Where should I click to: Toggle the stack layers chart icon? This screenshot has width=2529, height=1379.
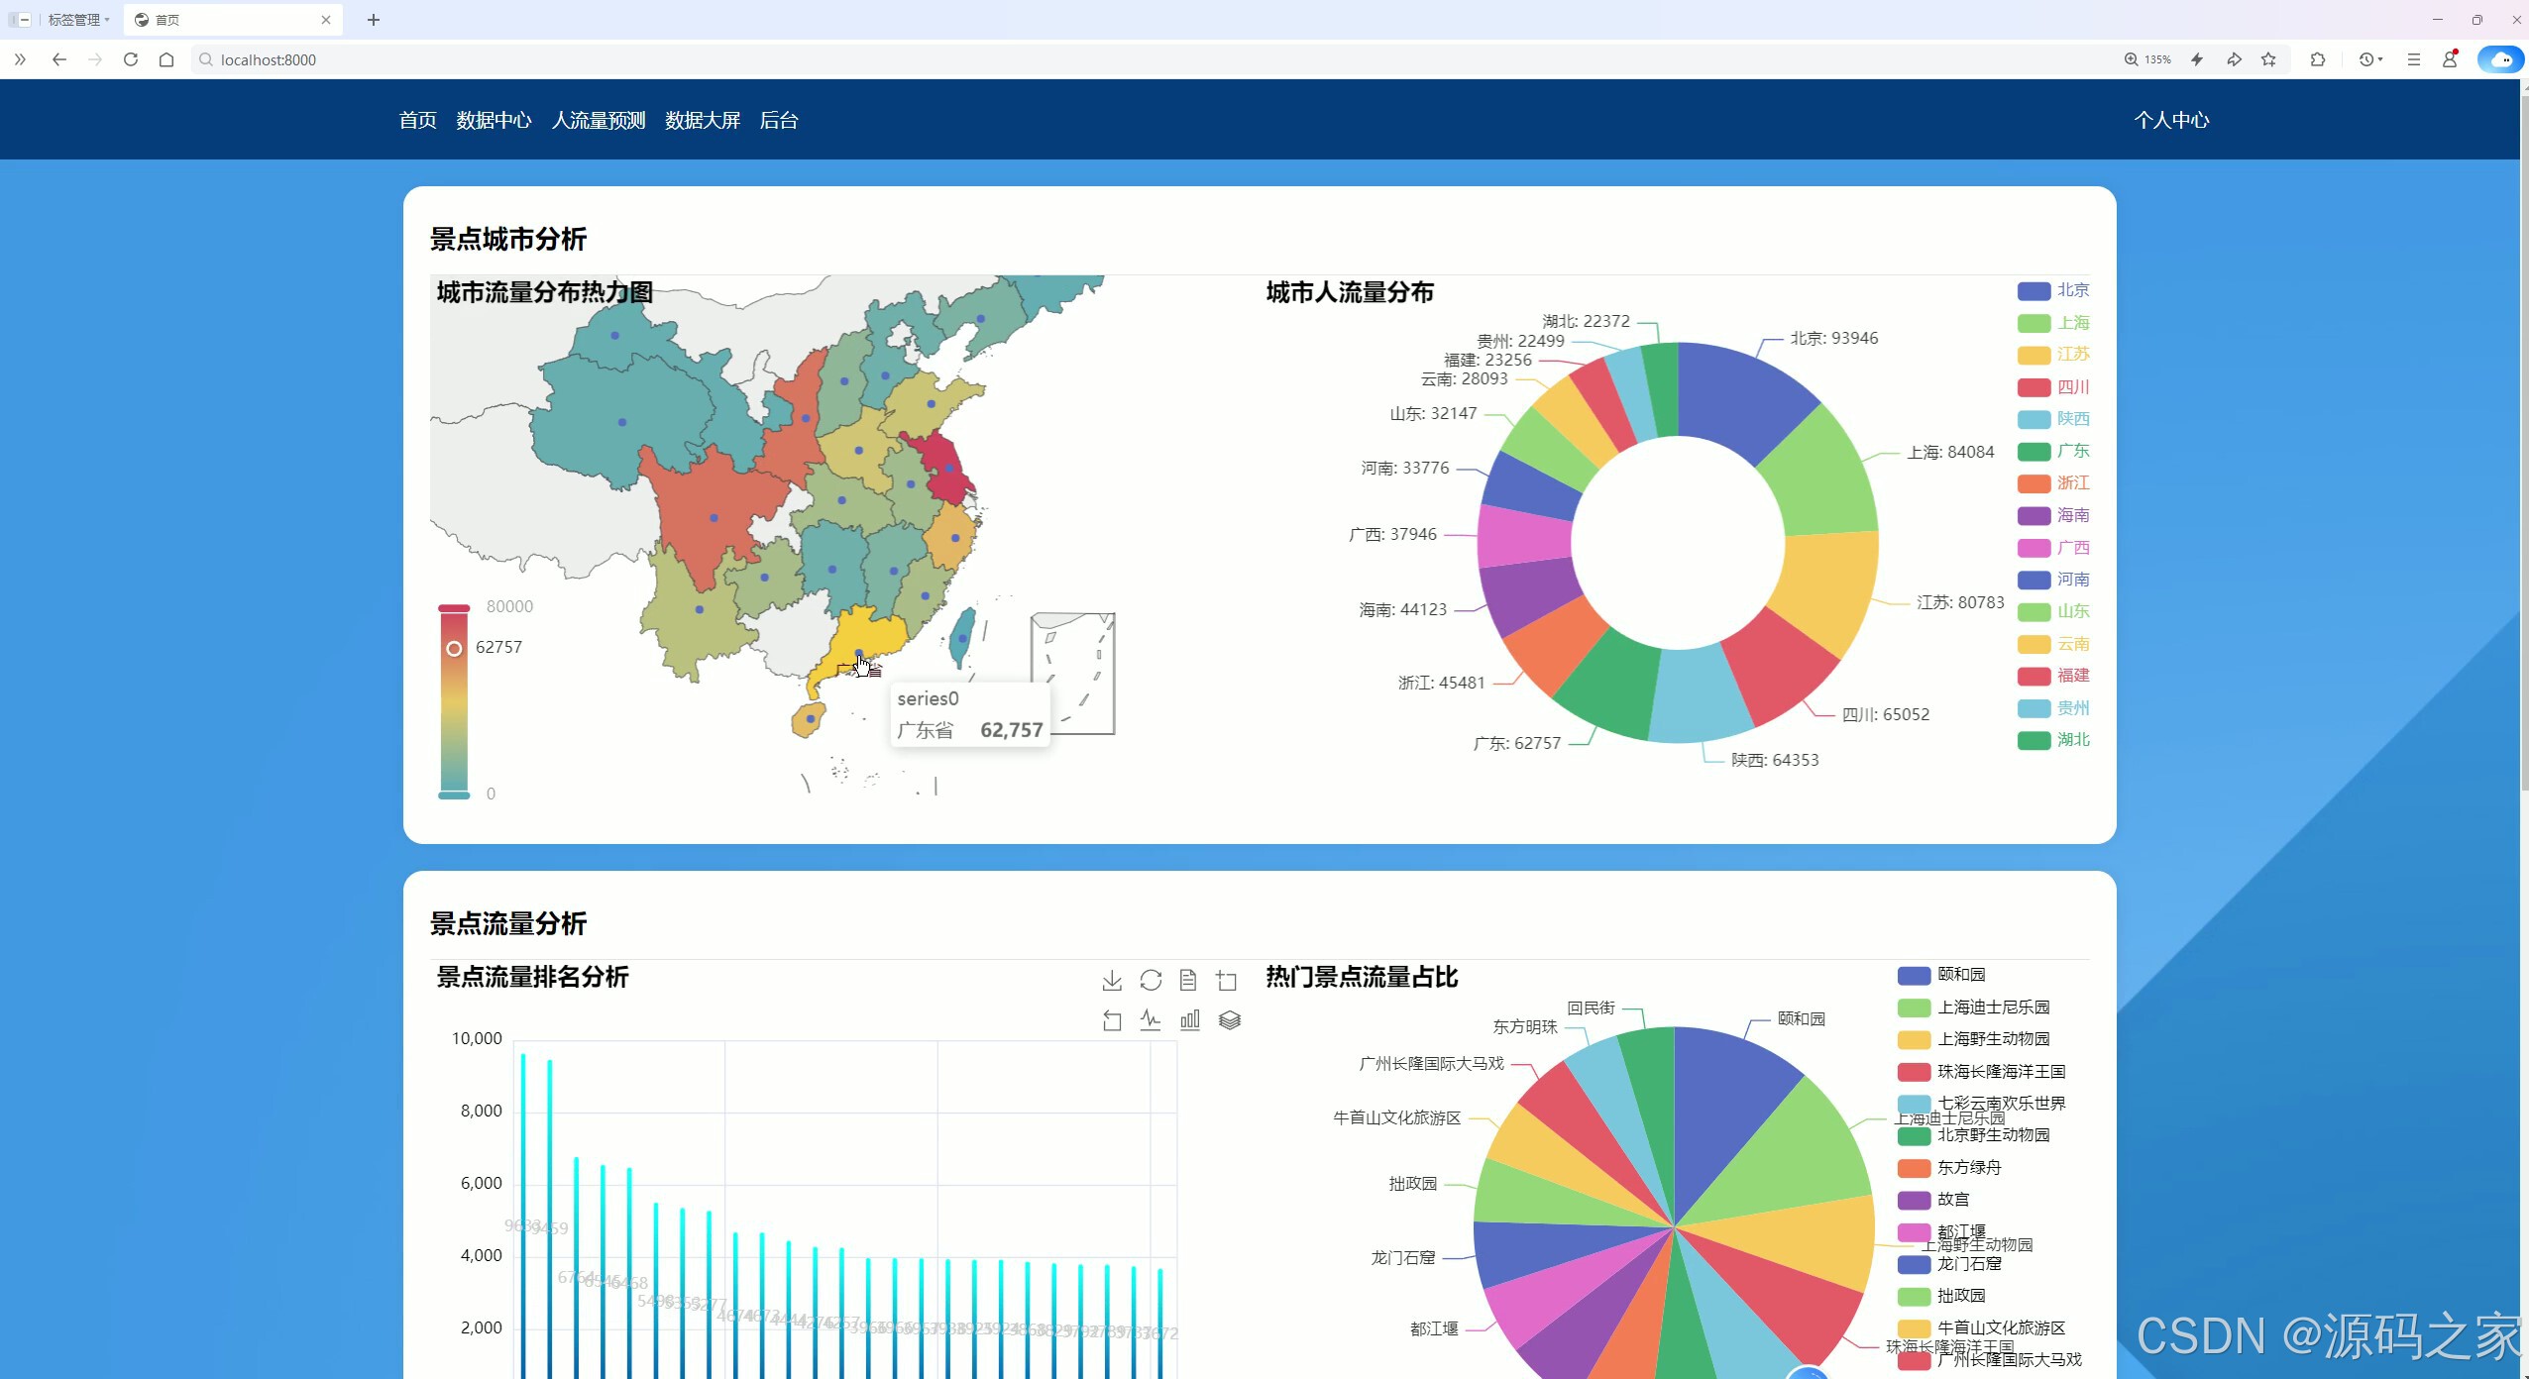(x=1230, y=1020)
